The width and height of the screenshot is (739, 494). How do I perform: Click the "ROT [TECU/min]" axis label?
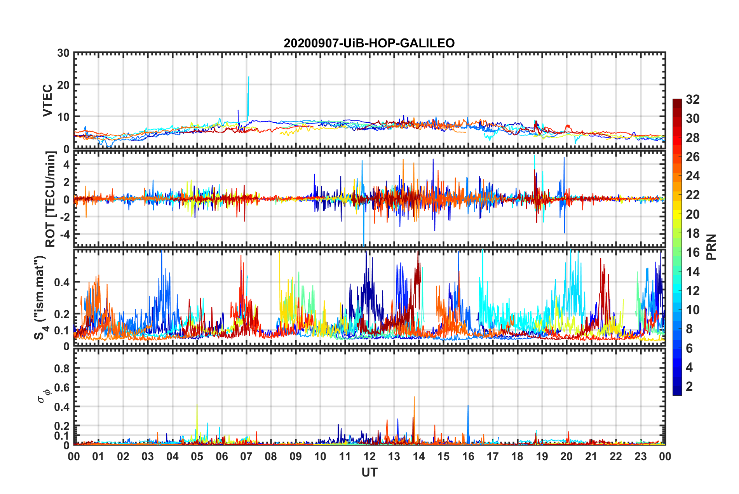[51, 199]
